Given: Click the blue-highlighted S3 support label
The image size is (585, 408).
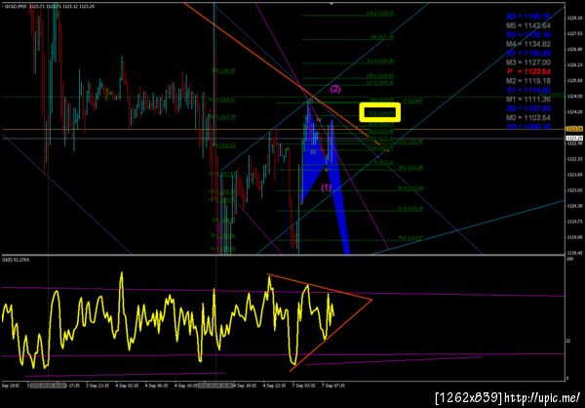Looking at the screenshot, I should point(528,127).
